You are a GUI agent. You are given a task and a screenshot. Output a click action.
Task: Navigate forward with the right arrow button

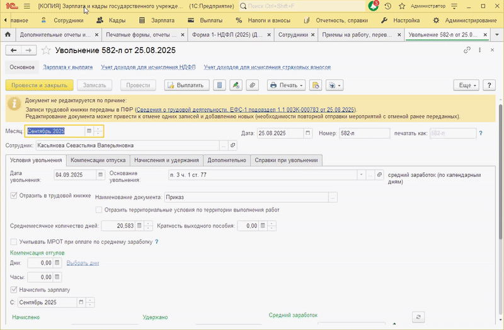(x=28, y=50)
